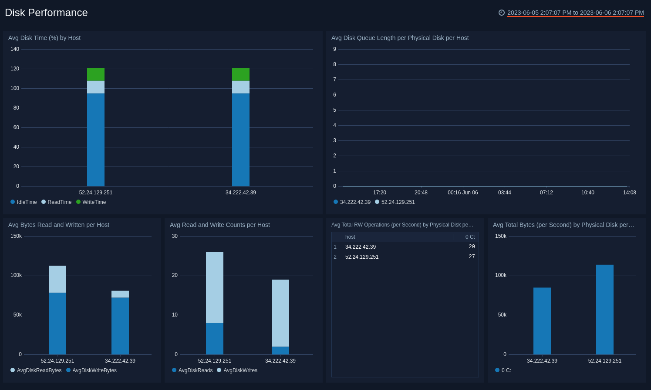Click 34.222.42.39 axis label in Total Bytes chart
Viewport: 651px width, 390px height.
542,361
